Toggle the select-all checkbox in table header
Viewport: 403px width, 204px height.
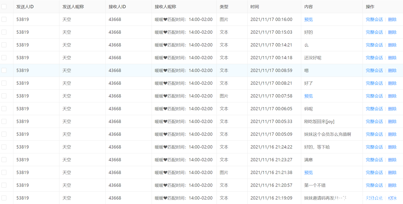pyautogui.click(x=4, y=6)
